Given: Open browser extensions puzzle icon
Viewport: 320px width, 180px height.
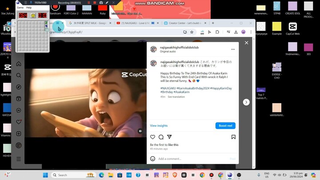Looking at the screenshot, I should tap(217, 32).
